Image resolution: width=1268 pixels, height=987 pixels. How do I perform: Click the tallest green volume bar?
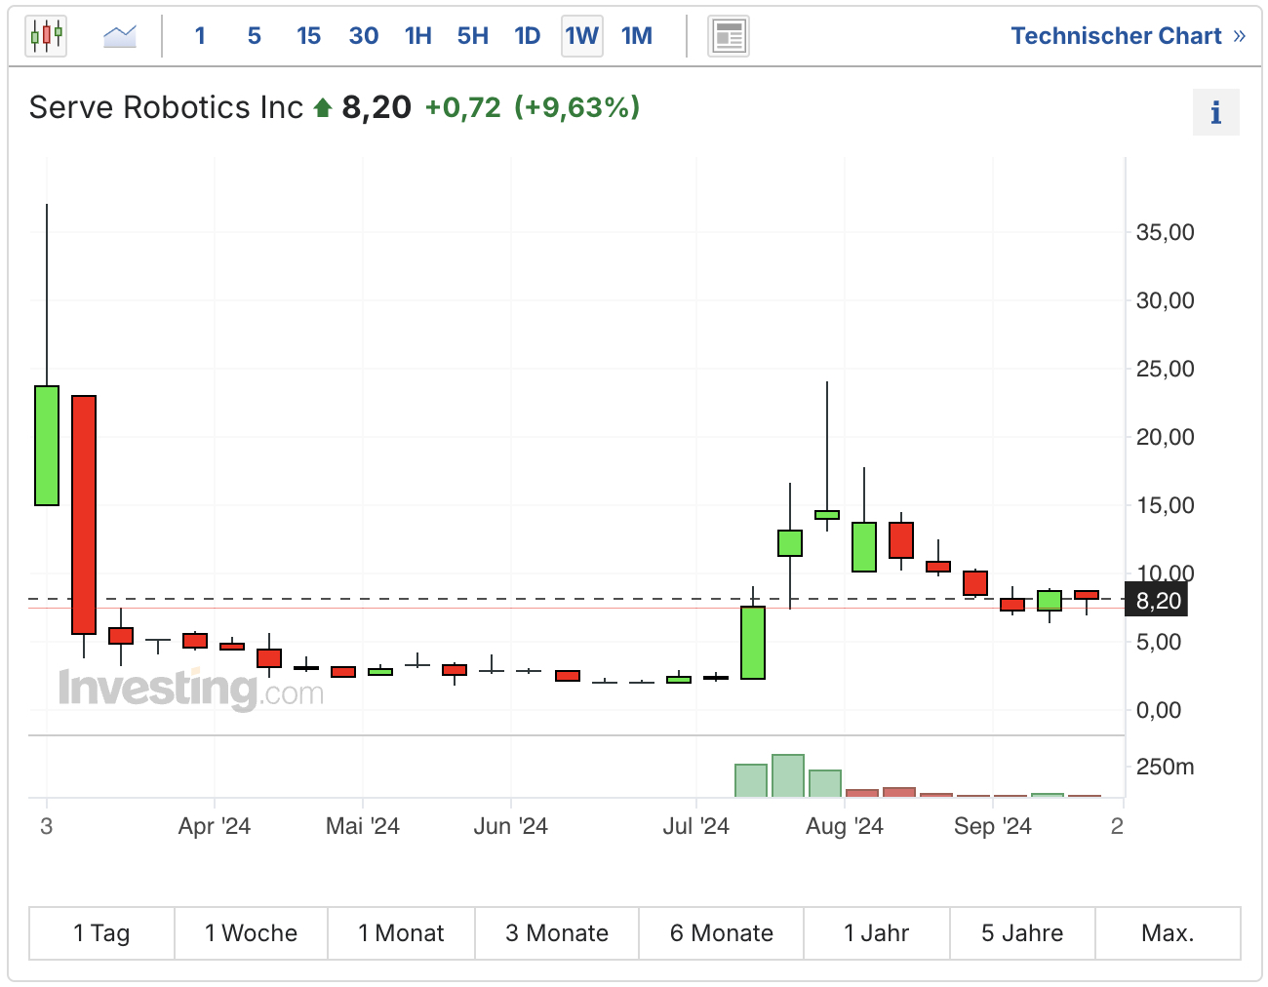pos(788,776)
